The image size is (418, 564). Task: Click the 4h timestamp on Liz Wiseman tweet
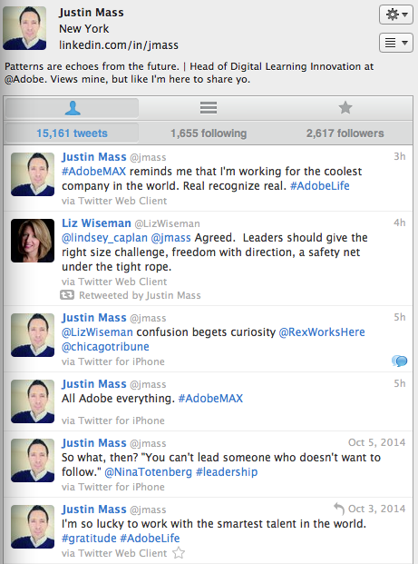(400, 223)
